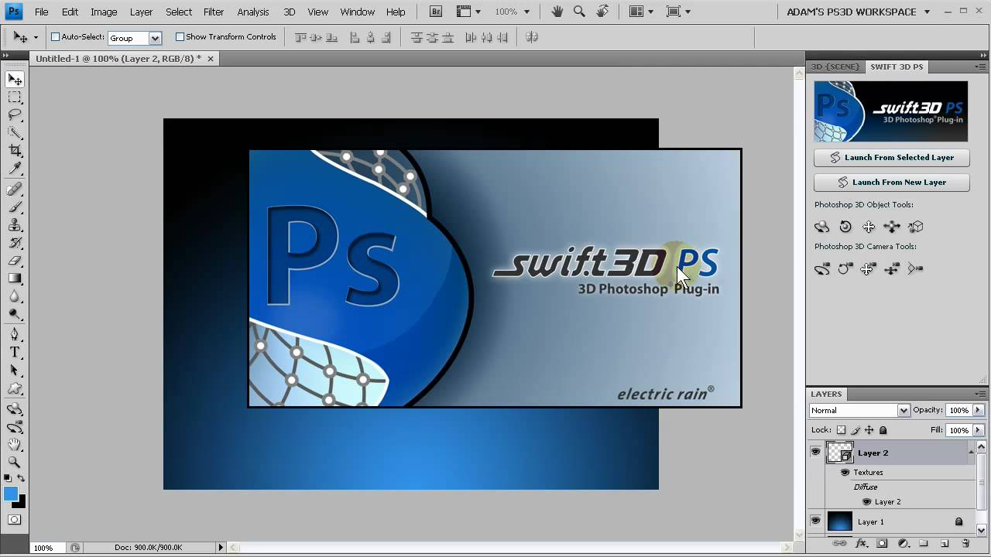Image resolution: width=991 pixels, height=557 pixels.
Task: Add layer style with fx icon
Action: (x=861, y=544)
